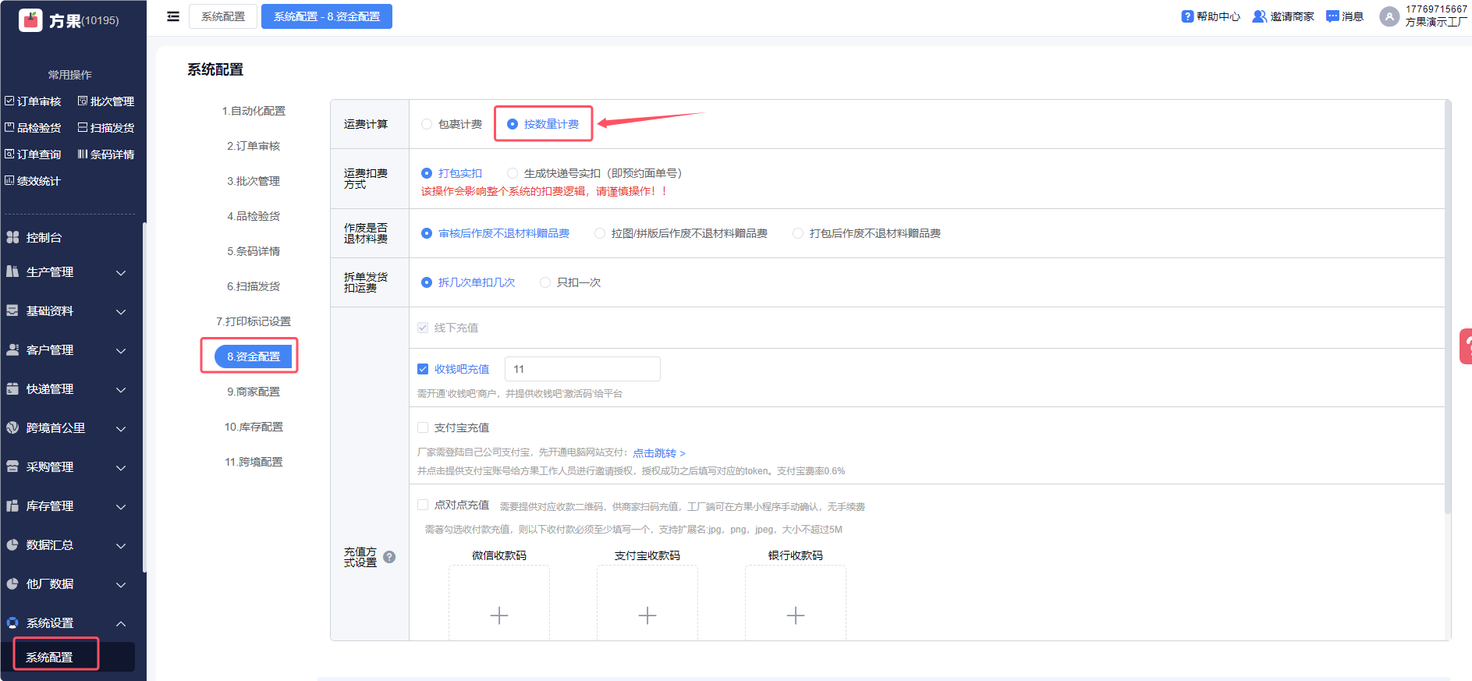Select 生成快递号实扣 radio option

pos(513,173)
